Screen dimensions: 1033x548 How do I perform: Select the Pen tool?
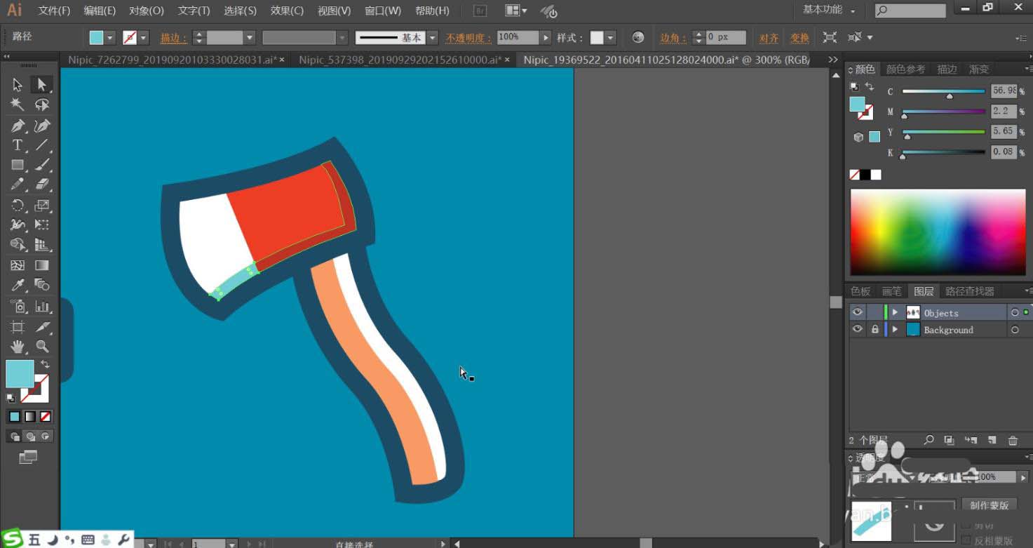(x=17, y=126)
